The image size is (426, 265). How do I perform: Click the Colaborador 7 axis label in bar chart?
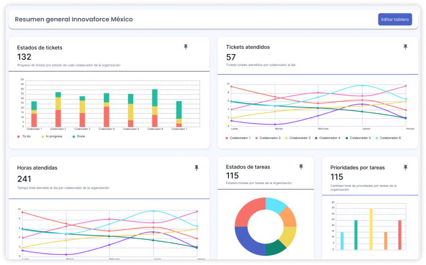tap(179, 129)
